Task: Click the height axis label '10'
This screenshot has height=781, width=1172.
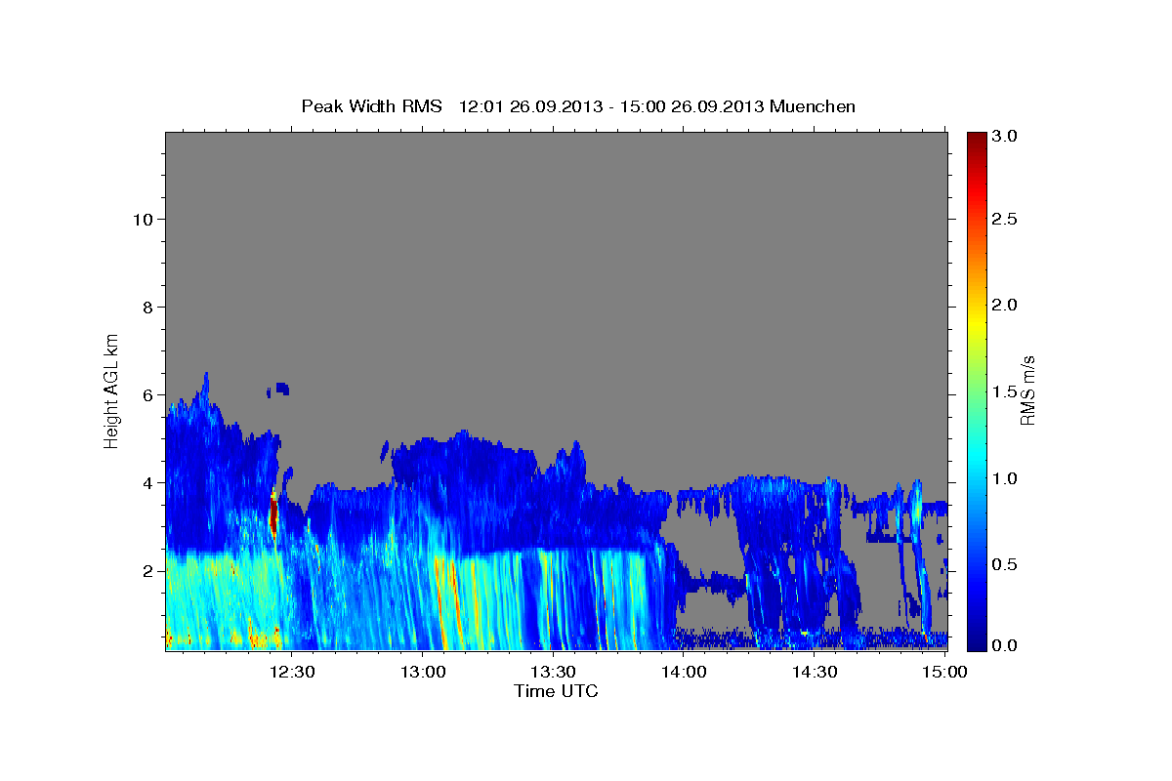Action: pos(141,220)
